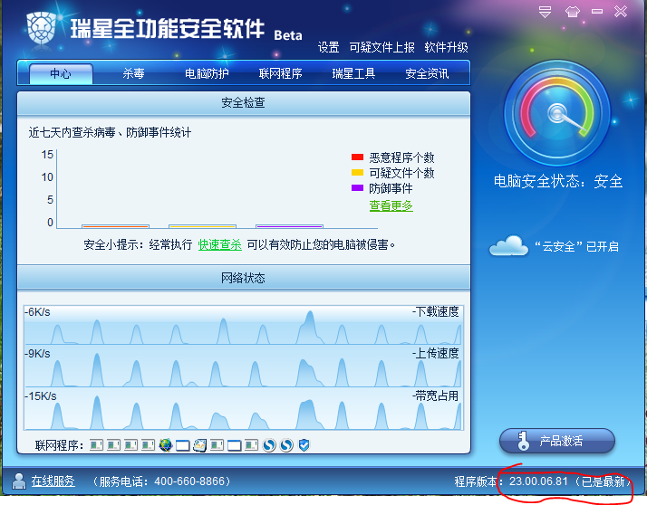This screenshot has width=647, height=505.
Task: Click the 电脑安全状态：安全 status text
Action: (x=558, y=181)
